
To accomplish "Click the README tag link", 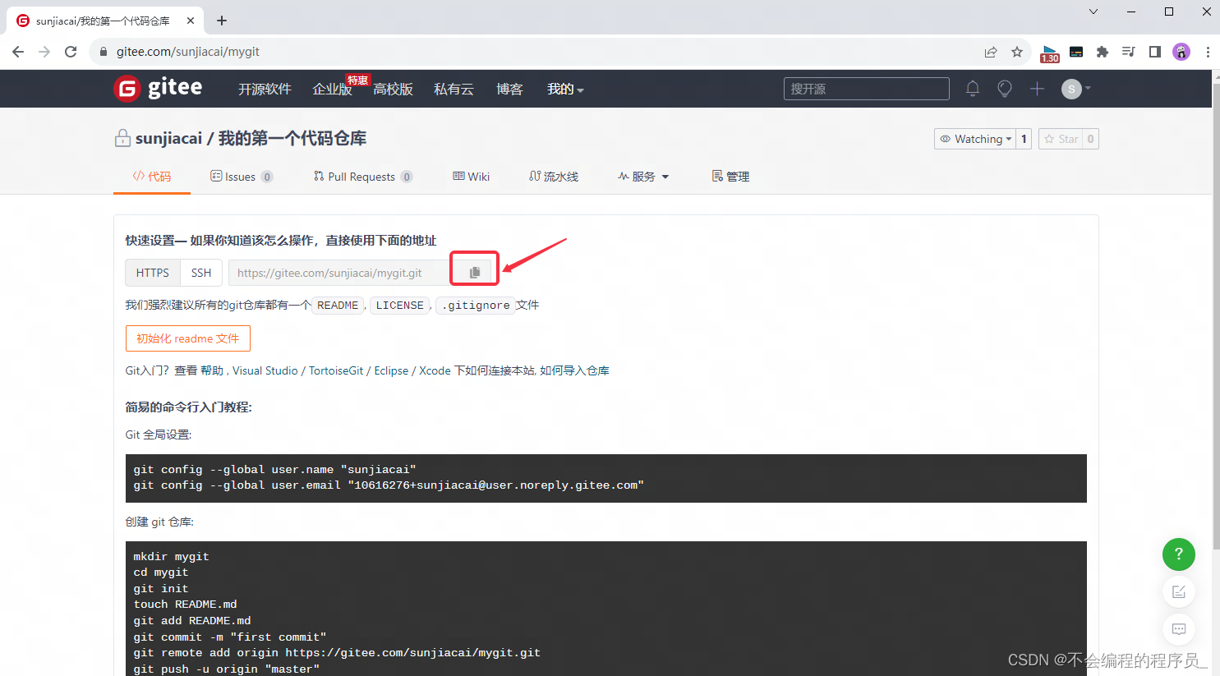I will (338, 306).
